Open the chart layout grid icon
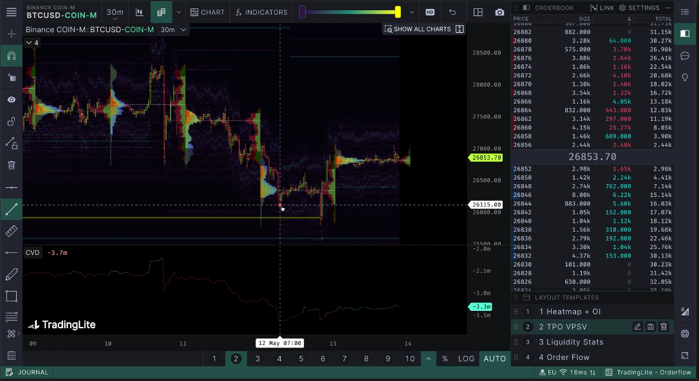 pos(478,12)
